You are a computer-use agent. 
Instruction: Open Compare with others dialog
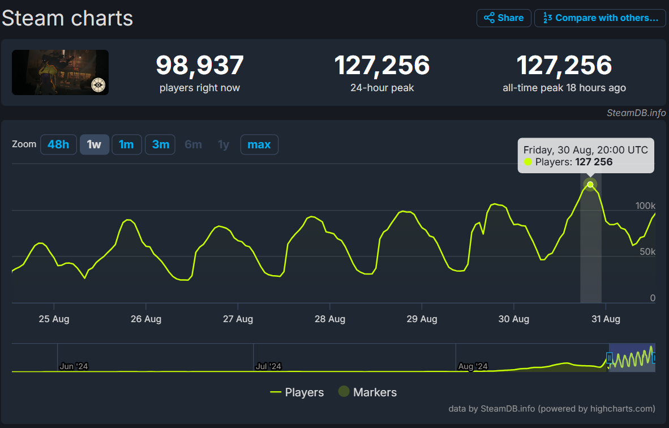(600, 18)
